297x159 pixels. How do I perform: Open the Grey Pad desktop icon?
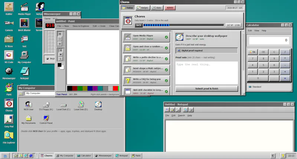click(9, 121)
